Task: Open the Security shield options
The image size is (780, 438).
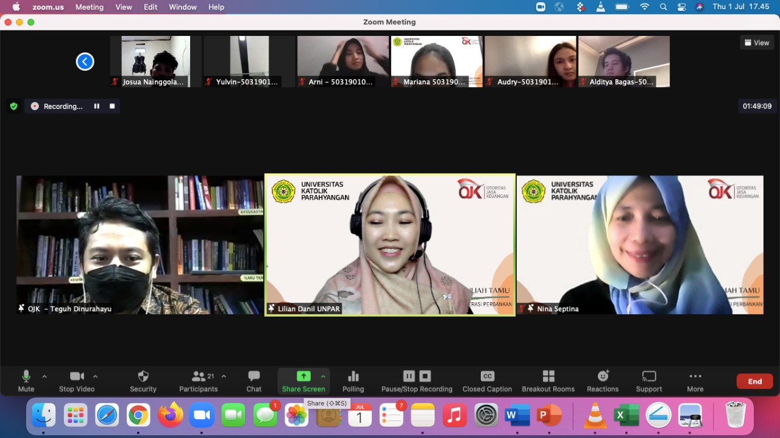Action: pyautogui.click(x=143, y=381)
